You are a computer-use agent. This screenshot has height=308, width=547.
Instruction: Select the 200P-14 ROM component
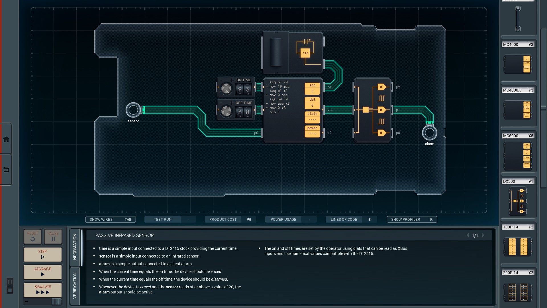pyautogui.click(x=518, y=292)
